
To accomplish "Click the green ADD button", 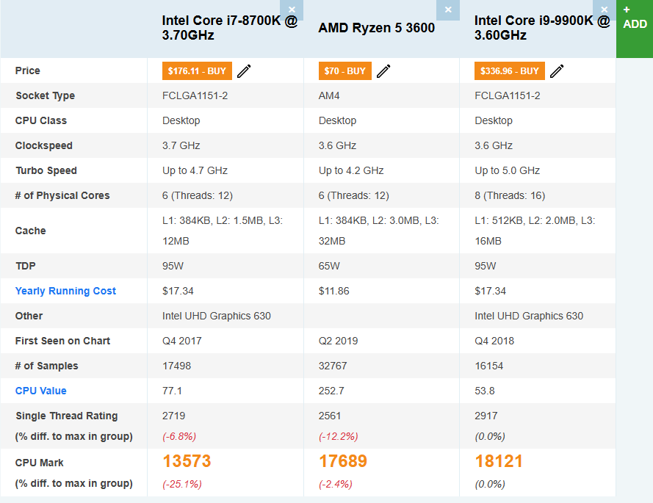I will pos(635,29).
